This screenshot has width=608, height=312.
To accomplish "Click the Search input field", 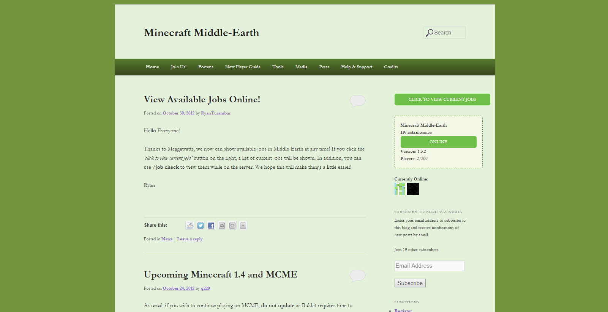I will pyautogui.click(x=445, y=33).
